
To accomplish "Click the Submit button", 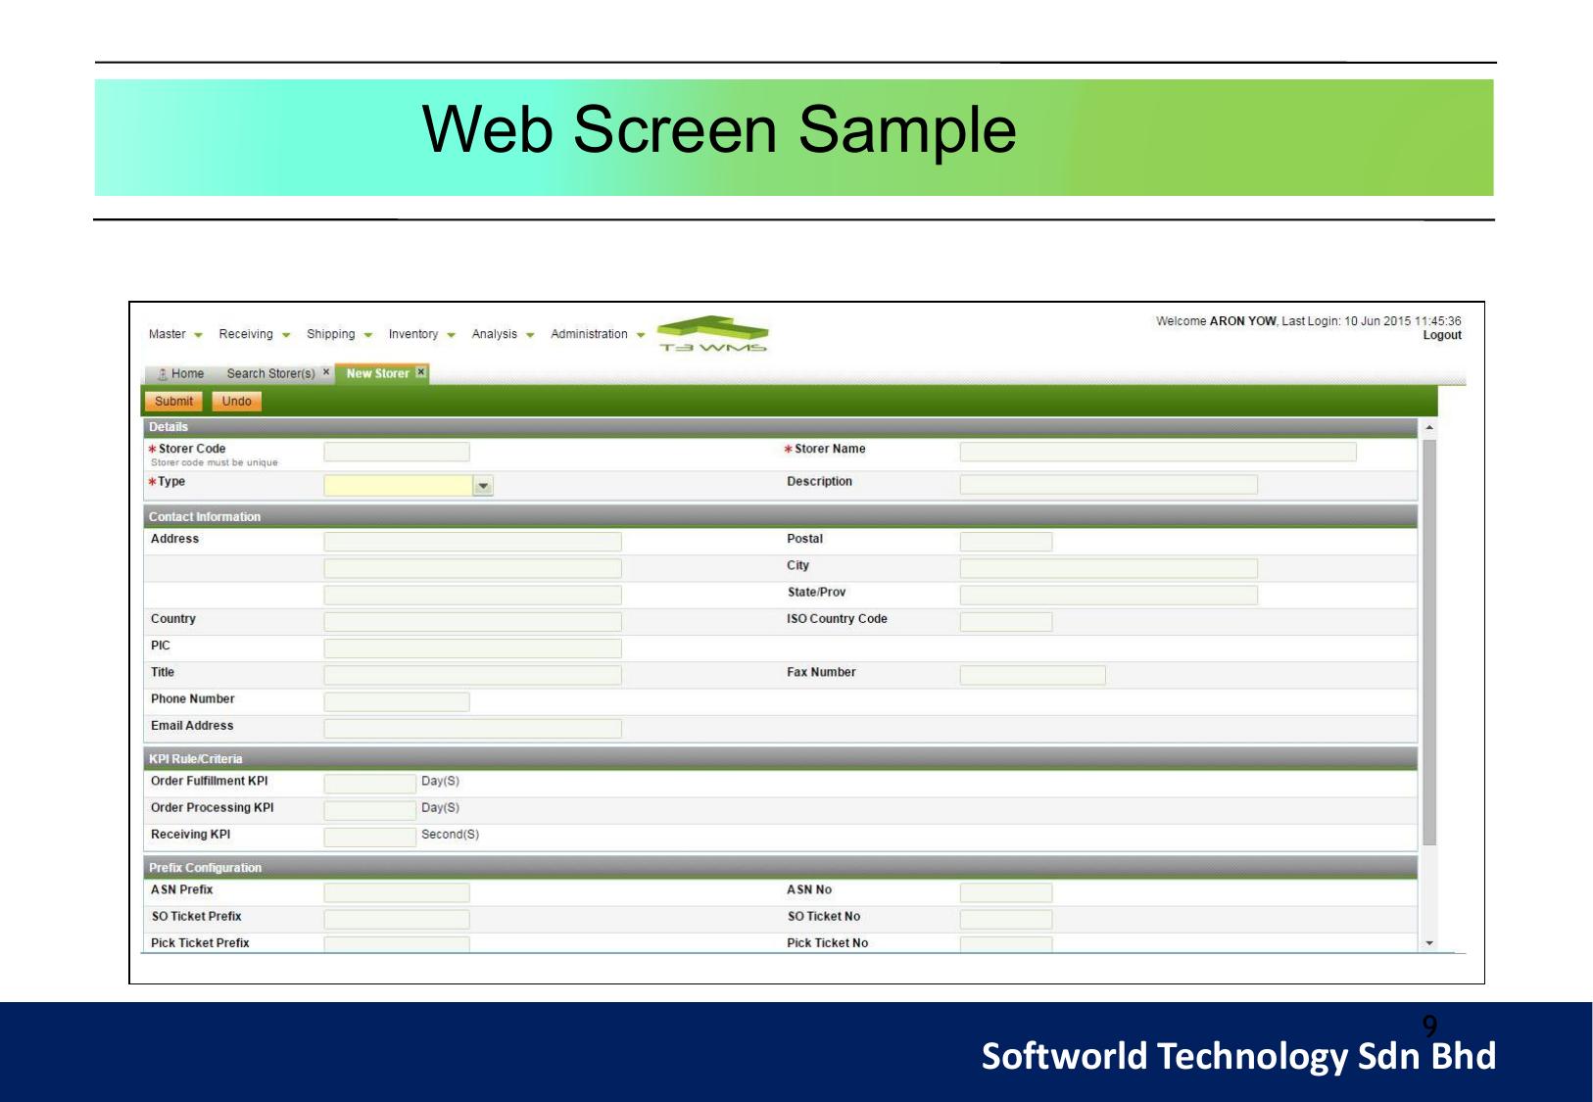I will (x=173, y=402).
